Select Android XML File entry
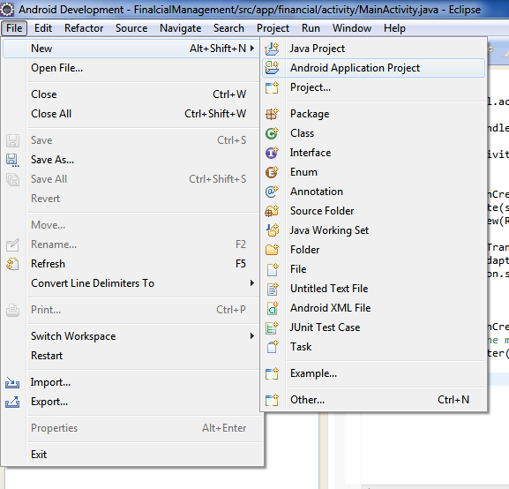The height and width of the screenshot is (489, 509). click(x=373, y=308)
